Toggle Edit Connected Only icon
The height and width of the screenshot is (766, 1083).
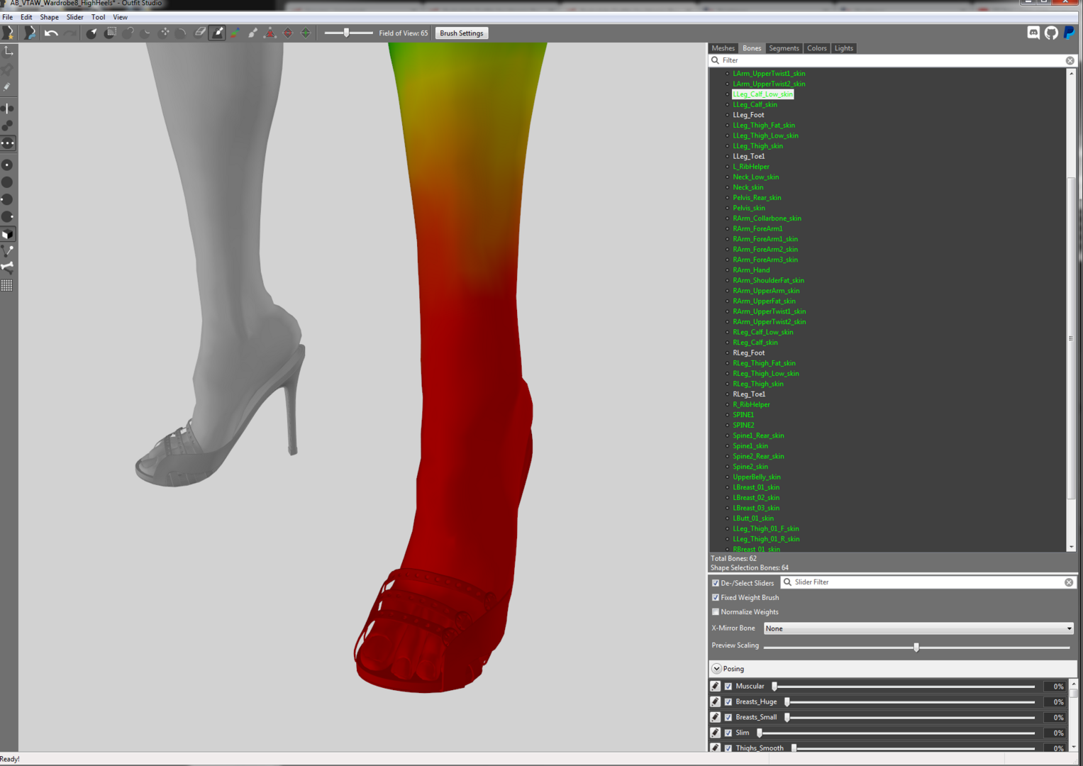pos(8,126)
